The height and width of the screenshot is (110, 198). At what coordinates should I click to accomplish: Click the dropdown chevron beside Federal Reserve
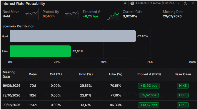179,3
